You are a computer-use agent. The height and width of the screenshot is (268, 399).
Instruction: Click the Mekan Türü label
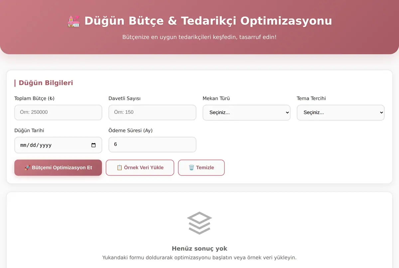pos(216,98)
